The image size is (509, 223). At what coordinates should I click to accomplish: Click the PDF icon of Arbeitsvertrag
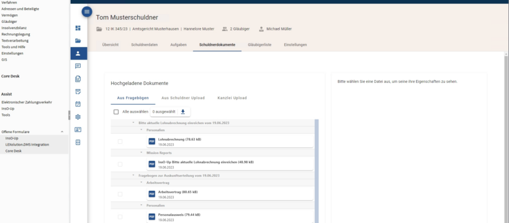152,194
